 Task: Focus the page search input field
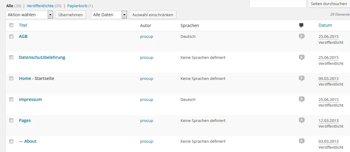point(278,4)
